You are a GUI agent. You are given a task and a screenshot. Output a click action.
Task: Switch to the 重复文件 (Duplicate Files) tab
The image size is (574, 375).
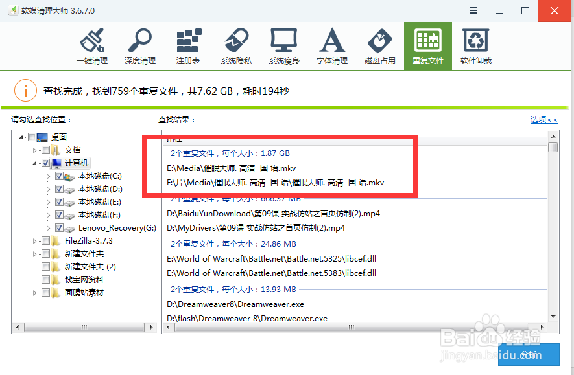point(427,45)
